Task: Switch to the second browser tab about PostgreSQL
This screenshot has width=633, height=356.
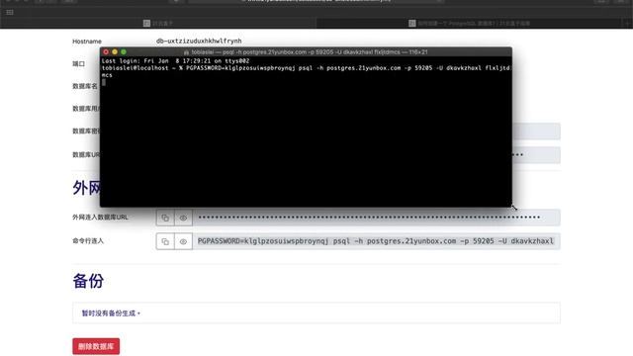Action: click(469, 24)
